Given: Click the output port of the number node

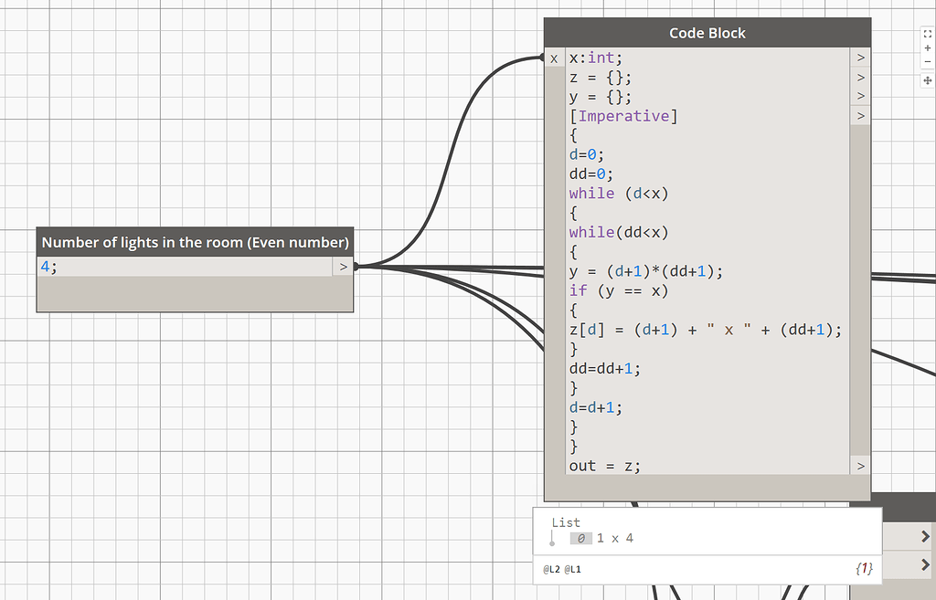Looking at the screenshot, I should (x=343, y=266).
